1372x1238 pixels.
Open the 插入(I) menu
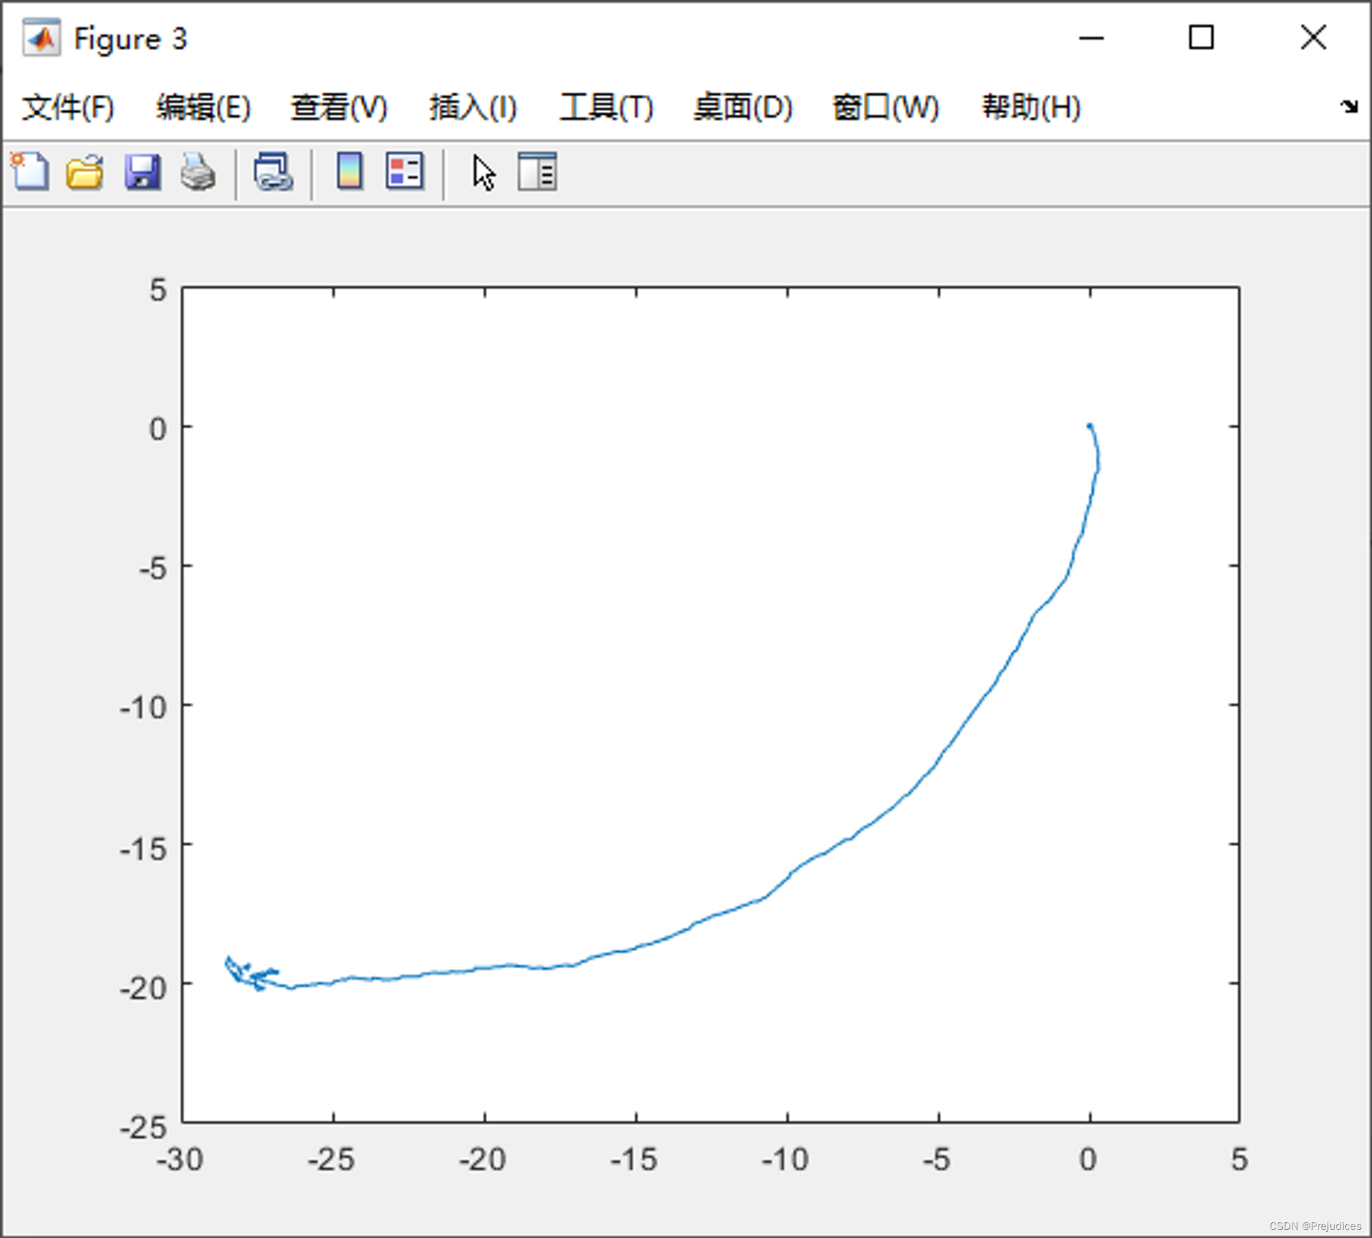[473, 108]
